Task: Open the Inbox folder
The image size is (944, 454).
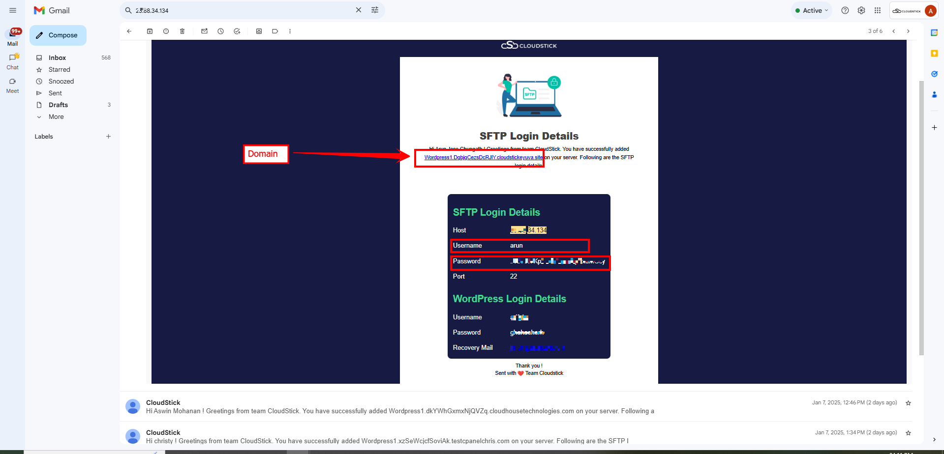Action: [57, 58]
